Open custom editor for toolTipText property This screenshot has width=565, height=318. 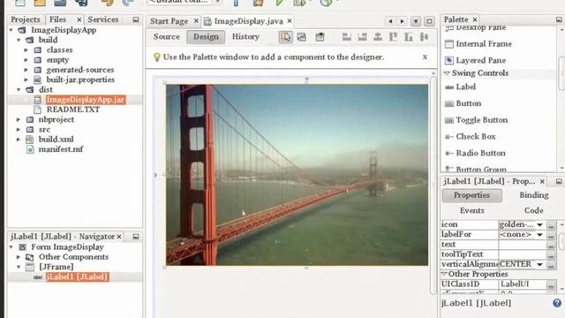551,255
